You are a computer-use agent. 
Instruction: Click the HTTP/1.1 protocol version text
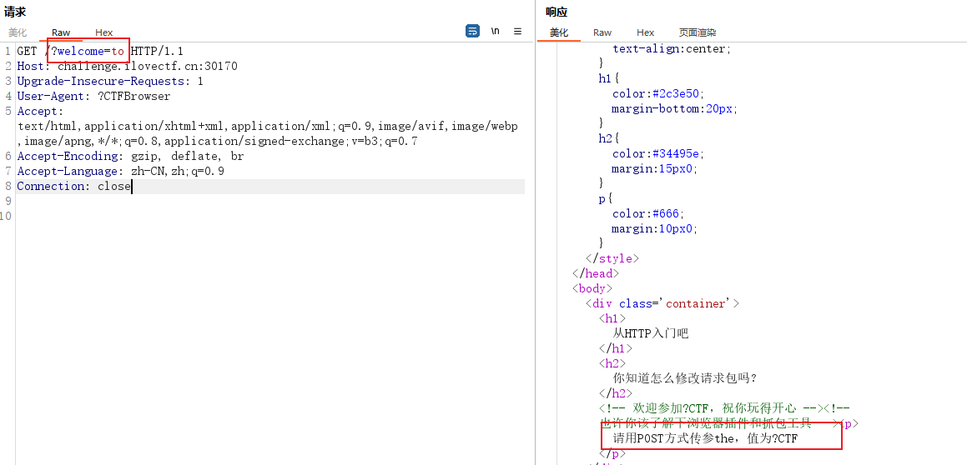(157, 51)
